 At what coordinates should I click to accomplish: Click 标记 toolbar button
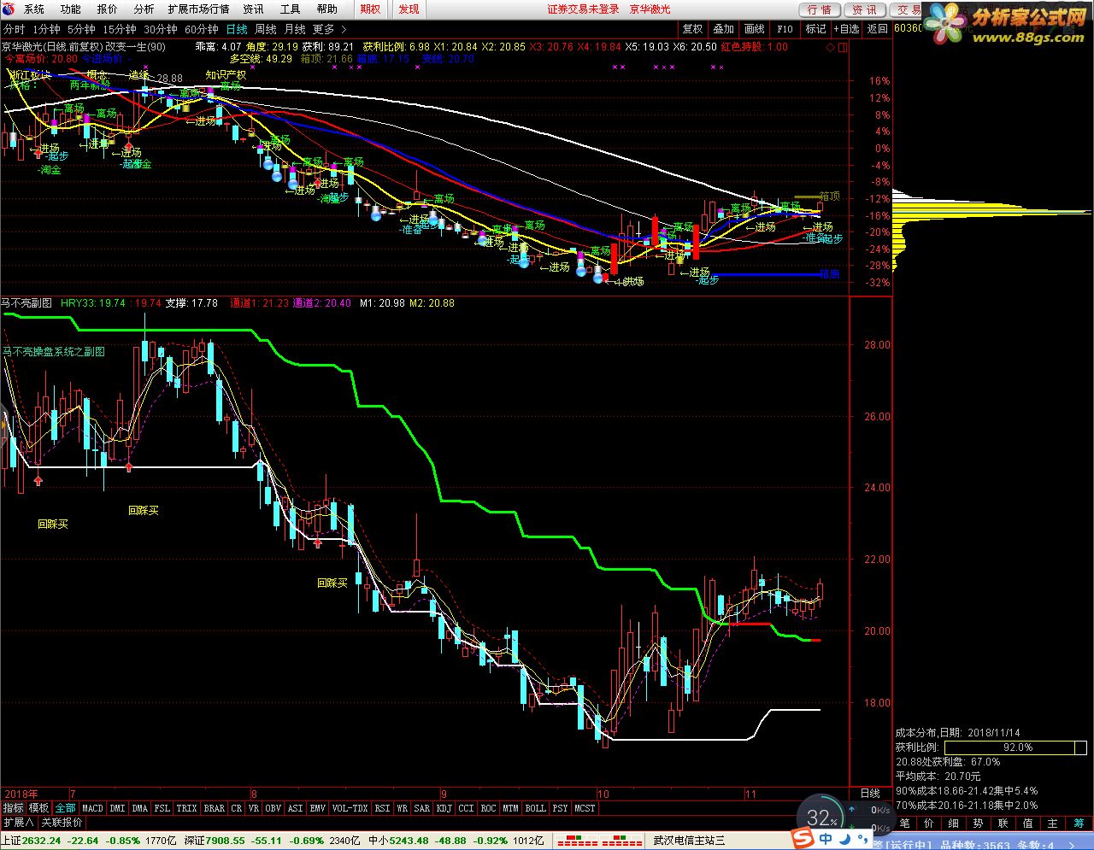[x=816, y=29]
